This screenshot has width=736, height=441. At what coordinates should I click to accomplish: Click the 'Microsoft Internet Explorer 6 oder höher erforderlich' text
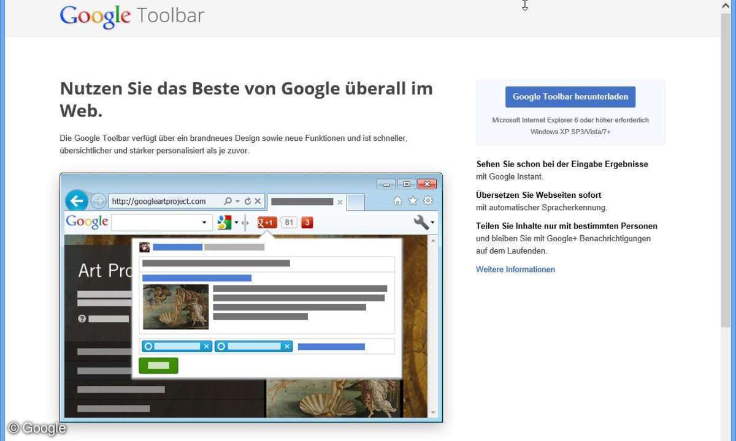tap(570, 120)
